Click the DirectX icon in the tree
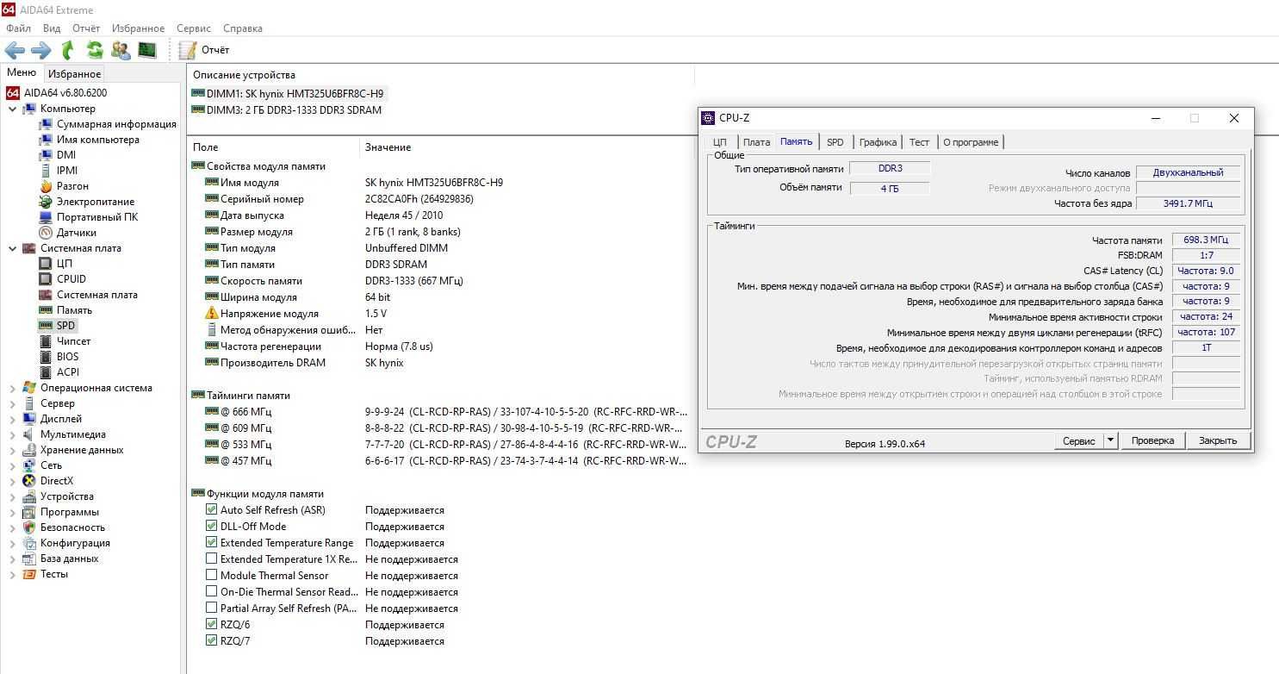Viewport: 1279px width, 674px height. (x=29, y=481)
